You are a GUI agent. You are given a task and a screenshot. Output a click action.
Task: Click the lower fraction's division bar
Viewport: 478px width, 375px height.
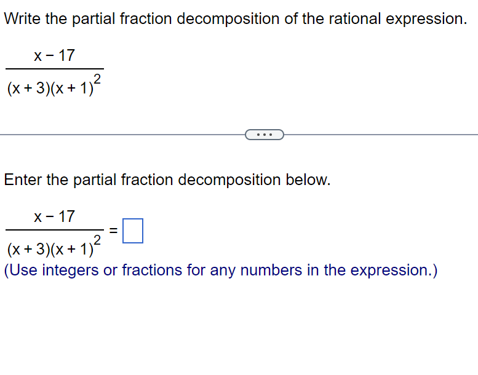54,230
